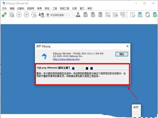This screenshot has width=158, height=118.
Task: Open the 其他 menu
Action: 47,8
